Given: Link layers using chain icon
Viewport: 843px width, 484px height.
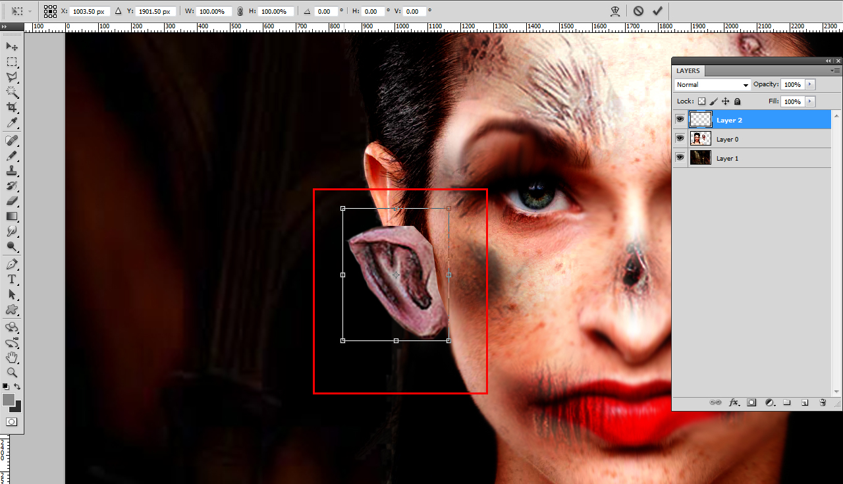Looking at the screenshot, I should [715, 402].
